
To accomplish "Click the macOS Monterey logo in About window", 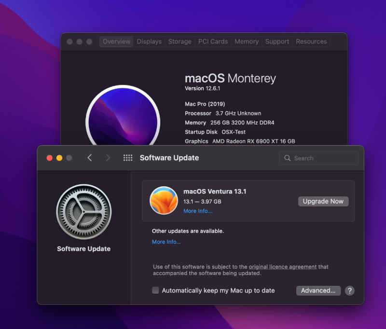I will [x=123, y=115].
